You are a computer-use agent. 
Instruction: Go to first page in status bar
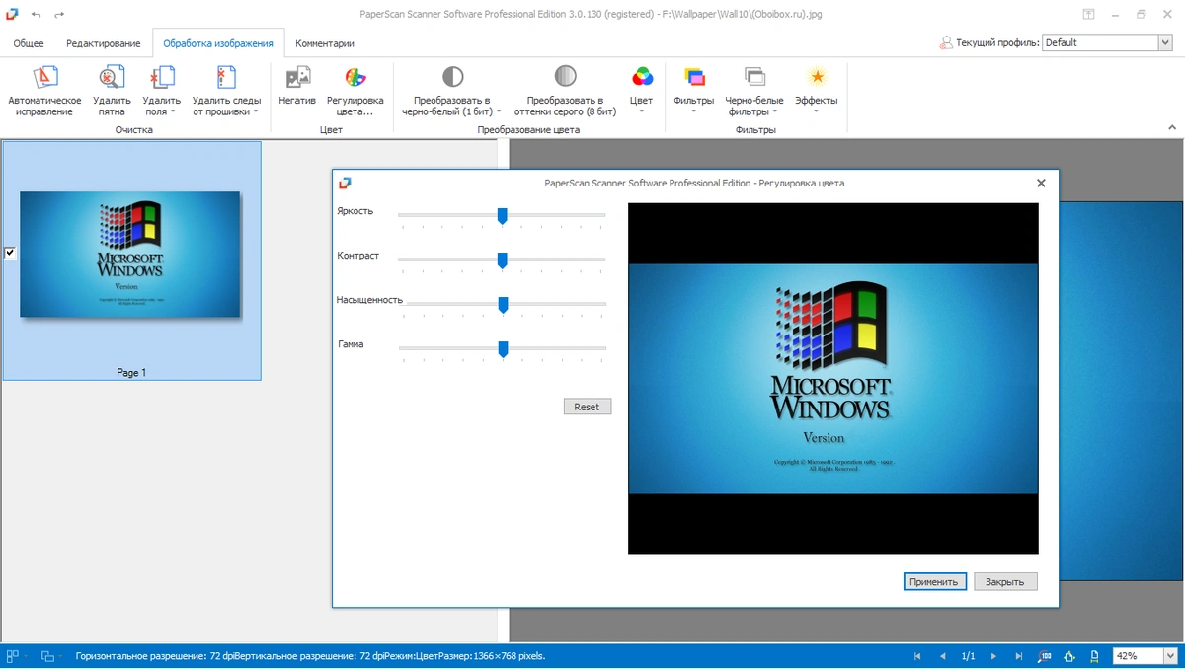click(x=917, y=656)
